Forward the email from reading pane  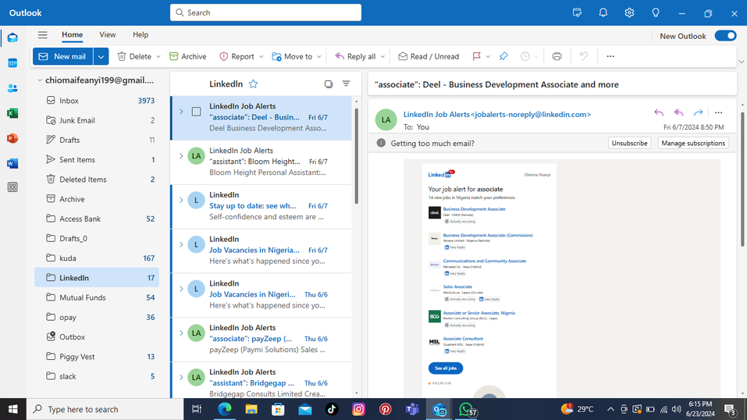(698, 113)
